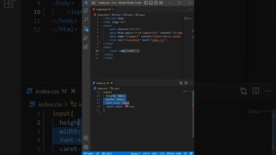Toggle the secondary side bar layout button
Screen dimensions: 276x155
coord(156,3)
